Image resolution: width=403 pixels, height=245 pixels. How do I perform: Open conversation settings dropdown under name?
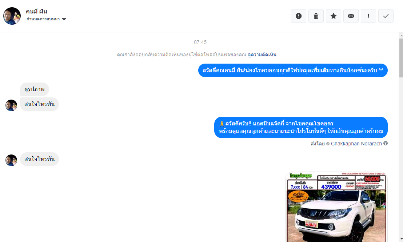tap(46, 19)
